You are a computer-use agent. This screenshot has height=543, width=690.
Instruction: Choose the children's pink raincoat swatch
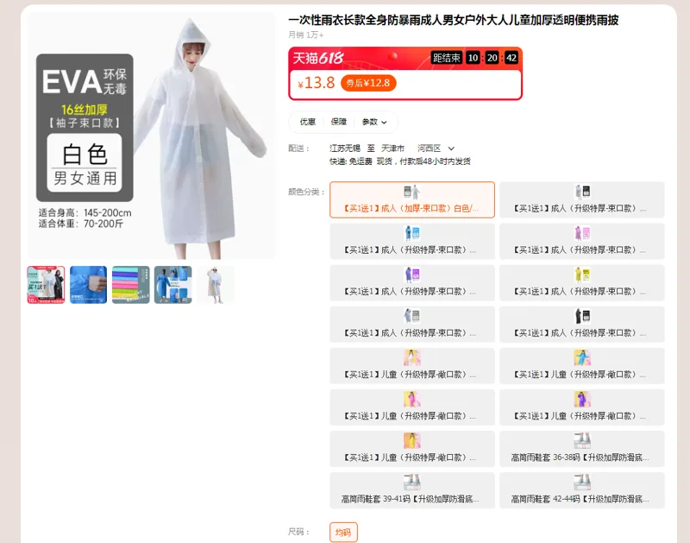pyautogui.click(x=412, y=407)
